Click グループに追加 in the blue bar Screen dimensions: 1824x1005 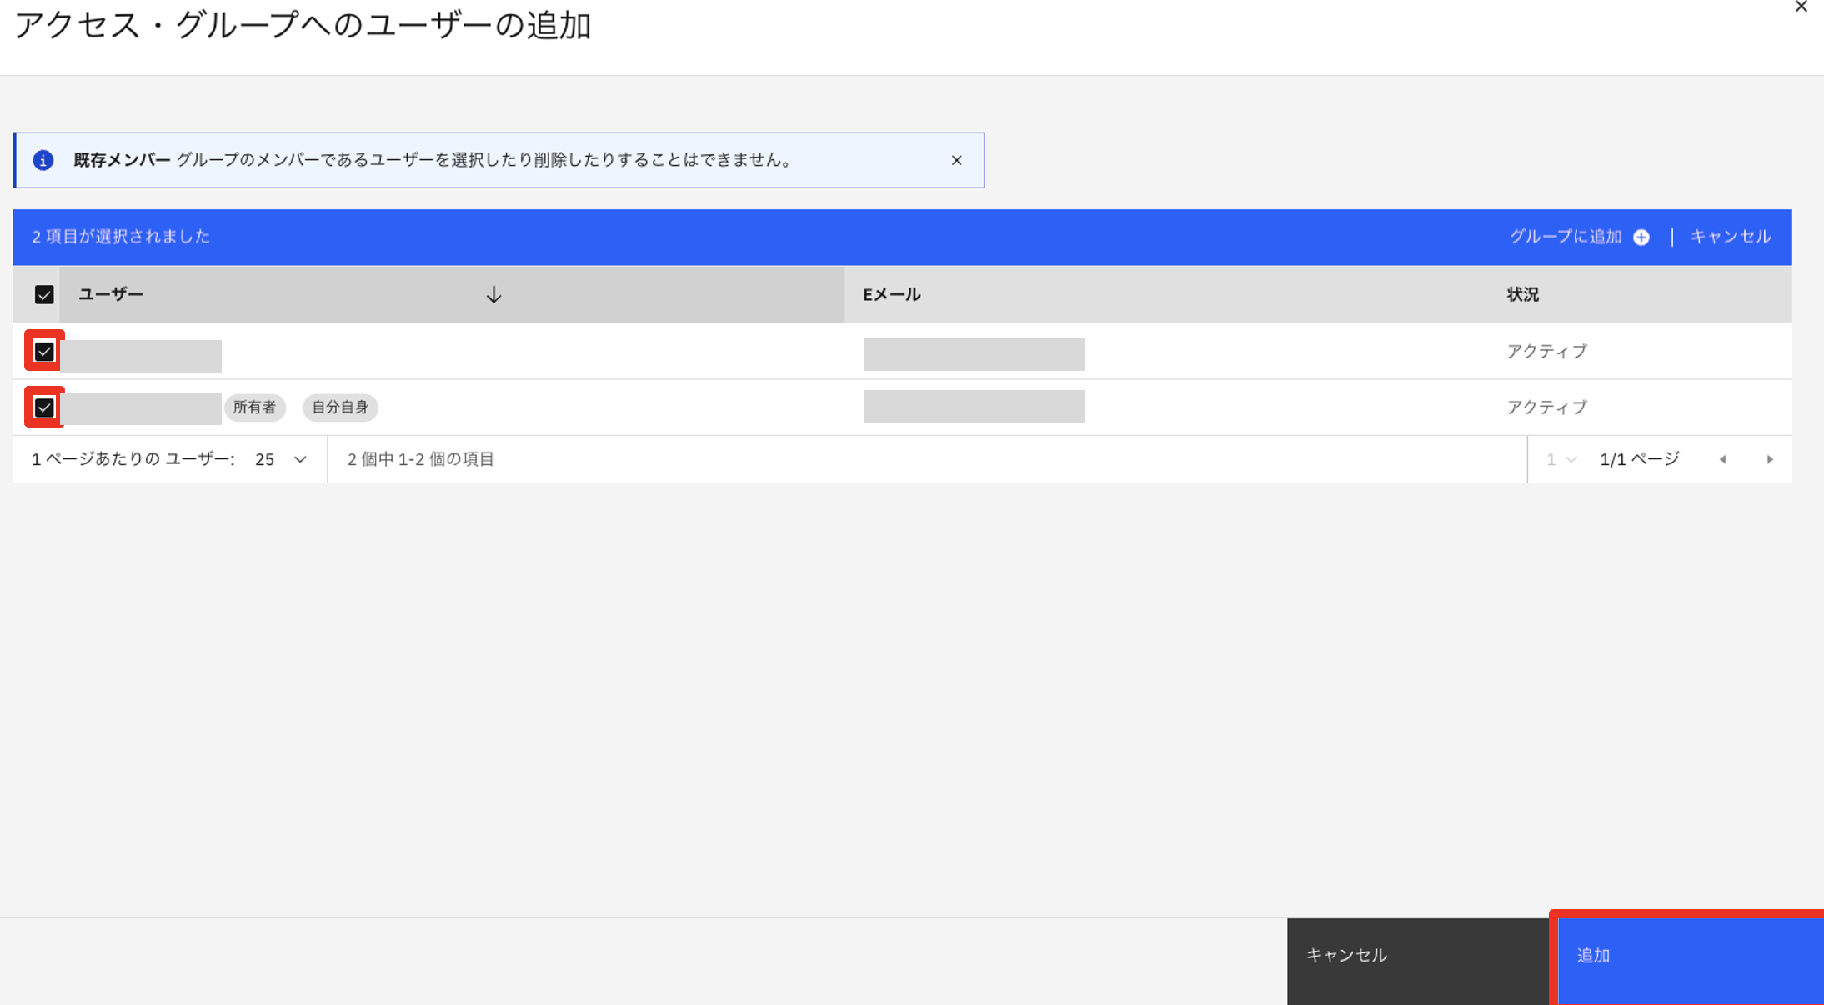point(1566,237)
